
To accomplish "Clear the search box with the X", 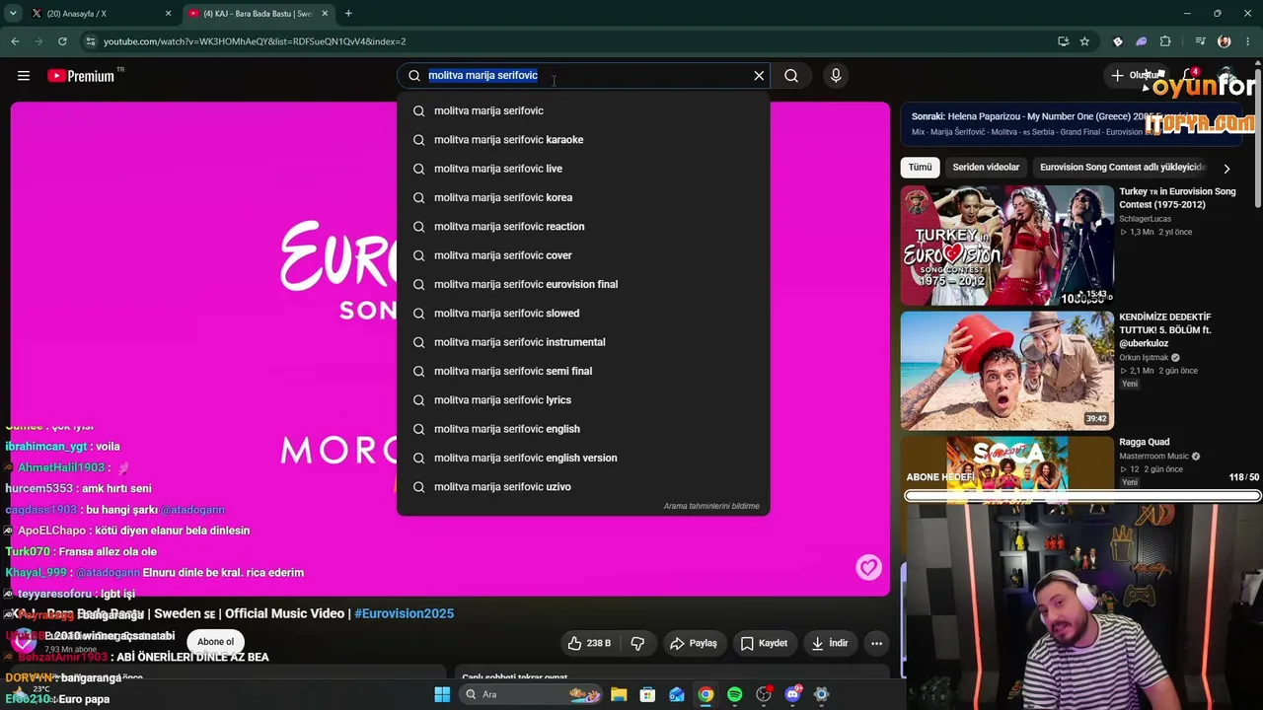I will [x=759, y=76].
